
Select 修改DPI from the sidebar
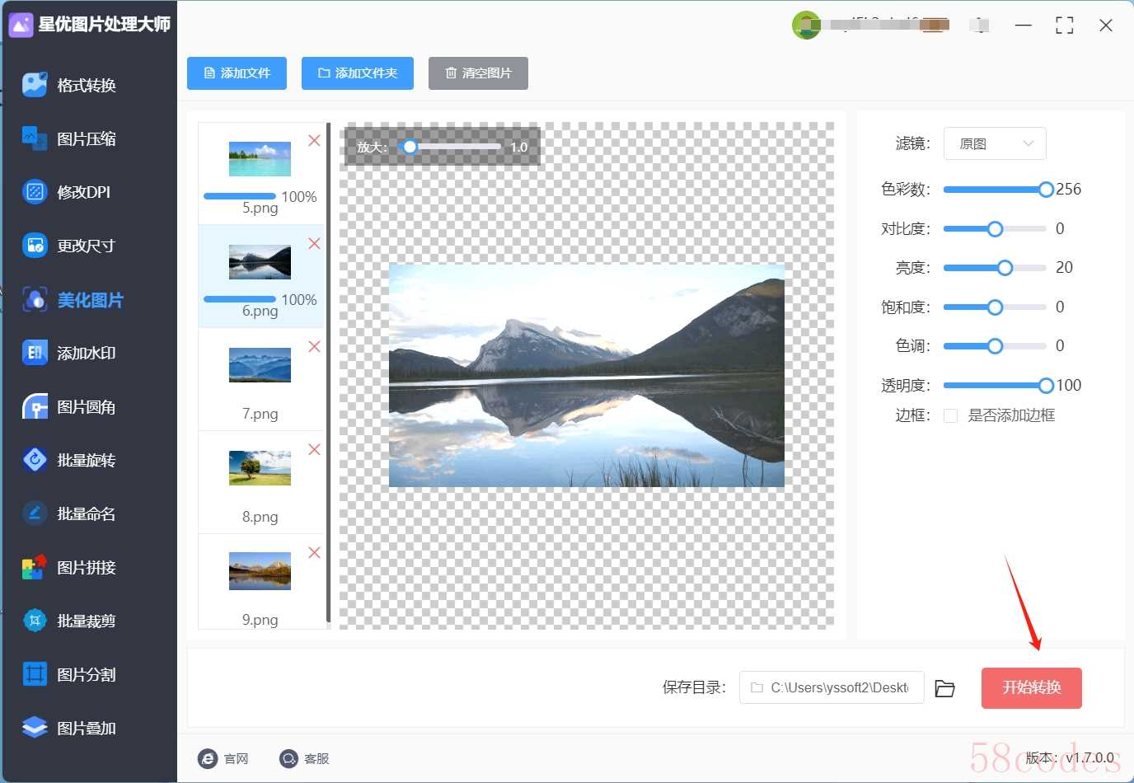click(x=83, y=192)
